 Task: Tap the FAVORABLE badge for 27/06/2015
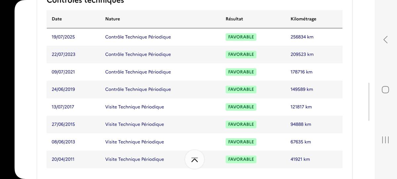[x=241, y=124]
